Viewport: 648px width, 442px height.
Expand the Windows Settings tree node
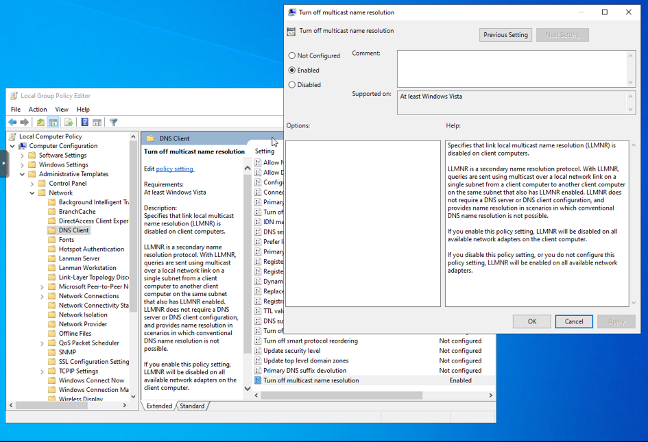click(x=23, y=164)
